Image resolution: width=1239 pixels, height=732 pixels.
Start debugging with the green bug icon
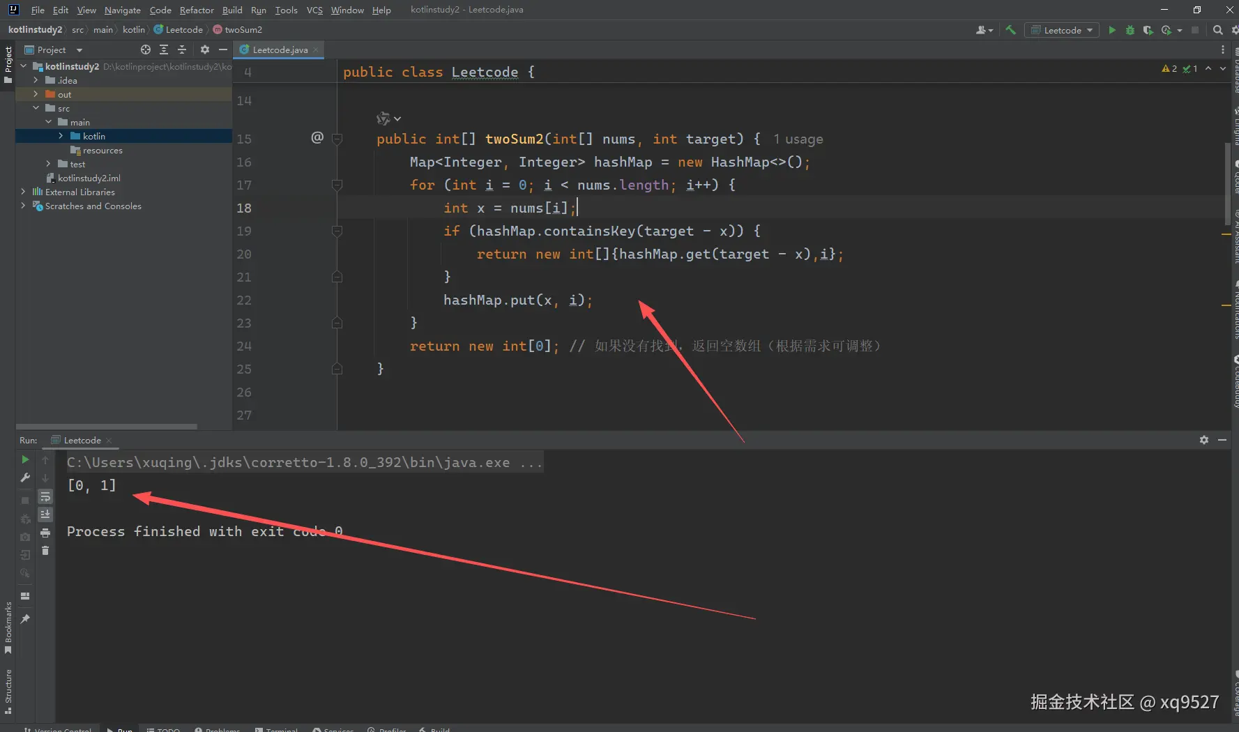1130,30
